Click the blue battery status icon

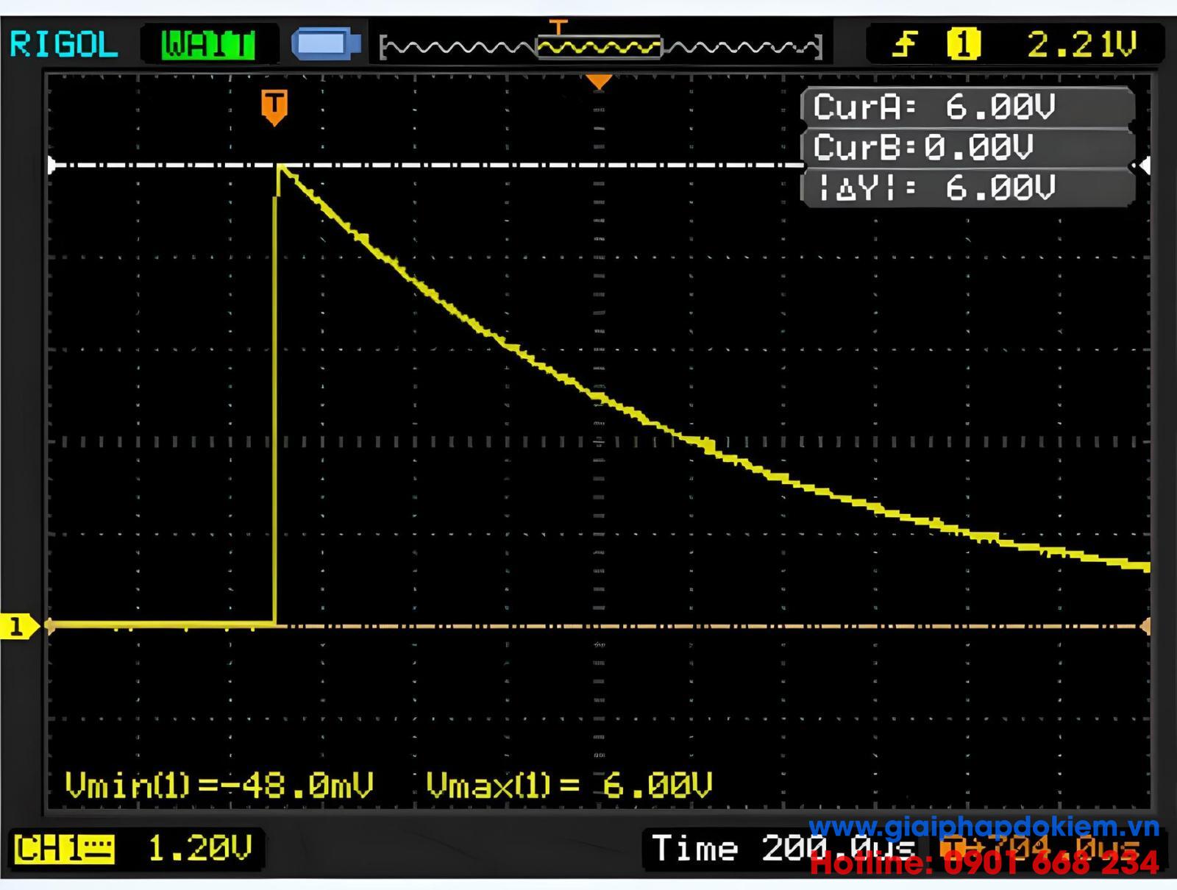coord(326,45)
